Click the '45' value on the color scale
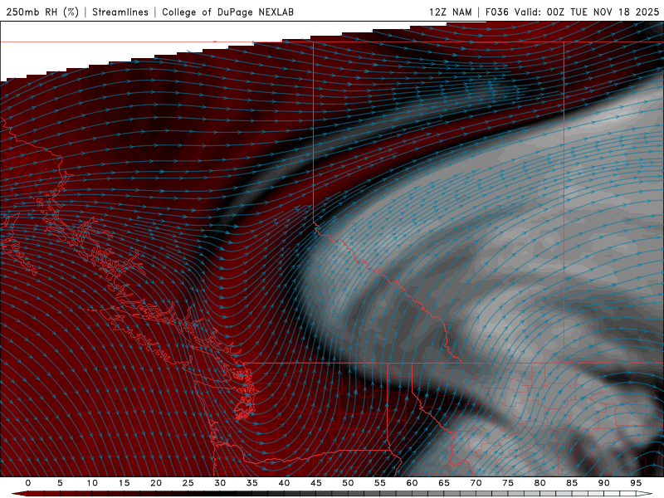This screenshot has width=664, height=498. click(x=316, y=483)
